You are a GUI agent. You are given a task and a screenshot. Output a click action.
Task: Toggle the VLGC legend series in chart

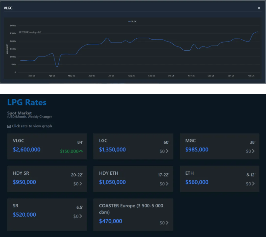[x=133, y=21]
